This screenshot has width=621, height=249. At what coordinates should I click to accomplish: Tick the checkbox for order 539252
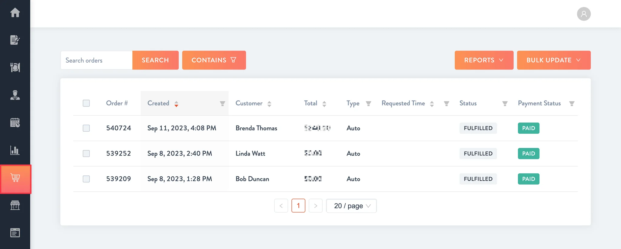click(x=86, y=153)
